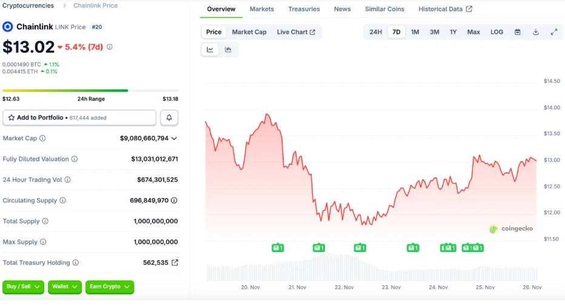This screenshot has width=565, height=307.
Task: Open the Earn Crypto dropdown
Action: 110,286
